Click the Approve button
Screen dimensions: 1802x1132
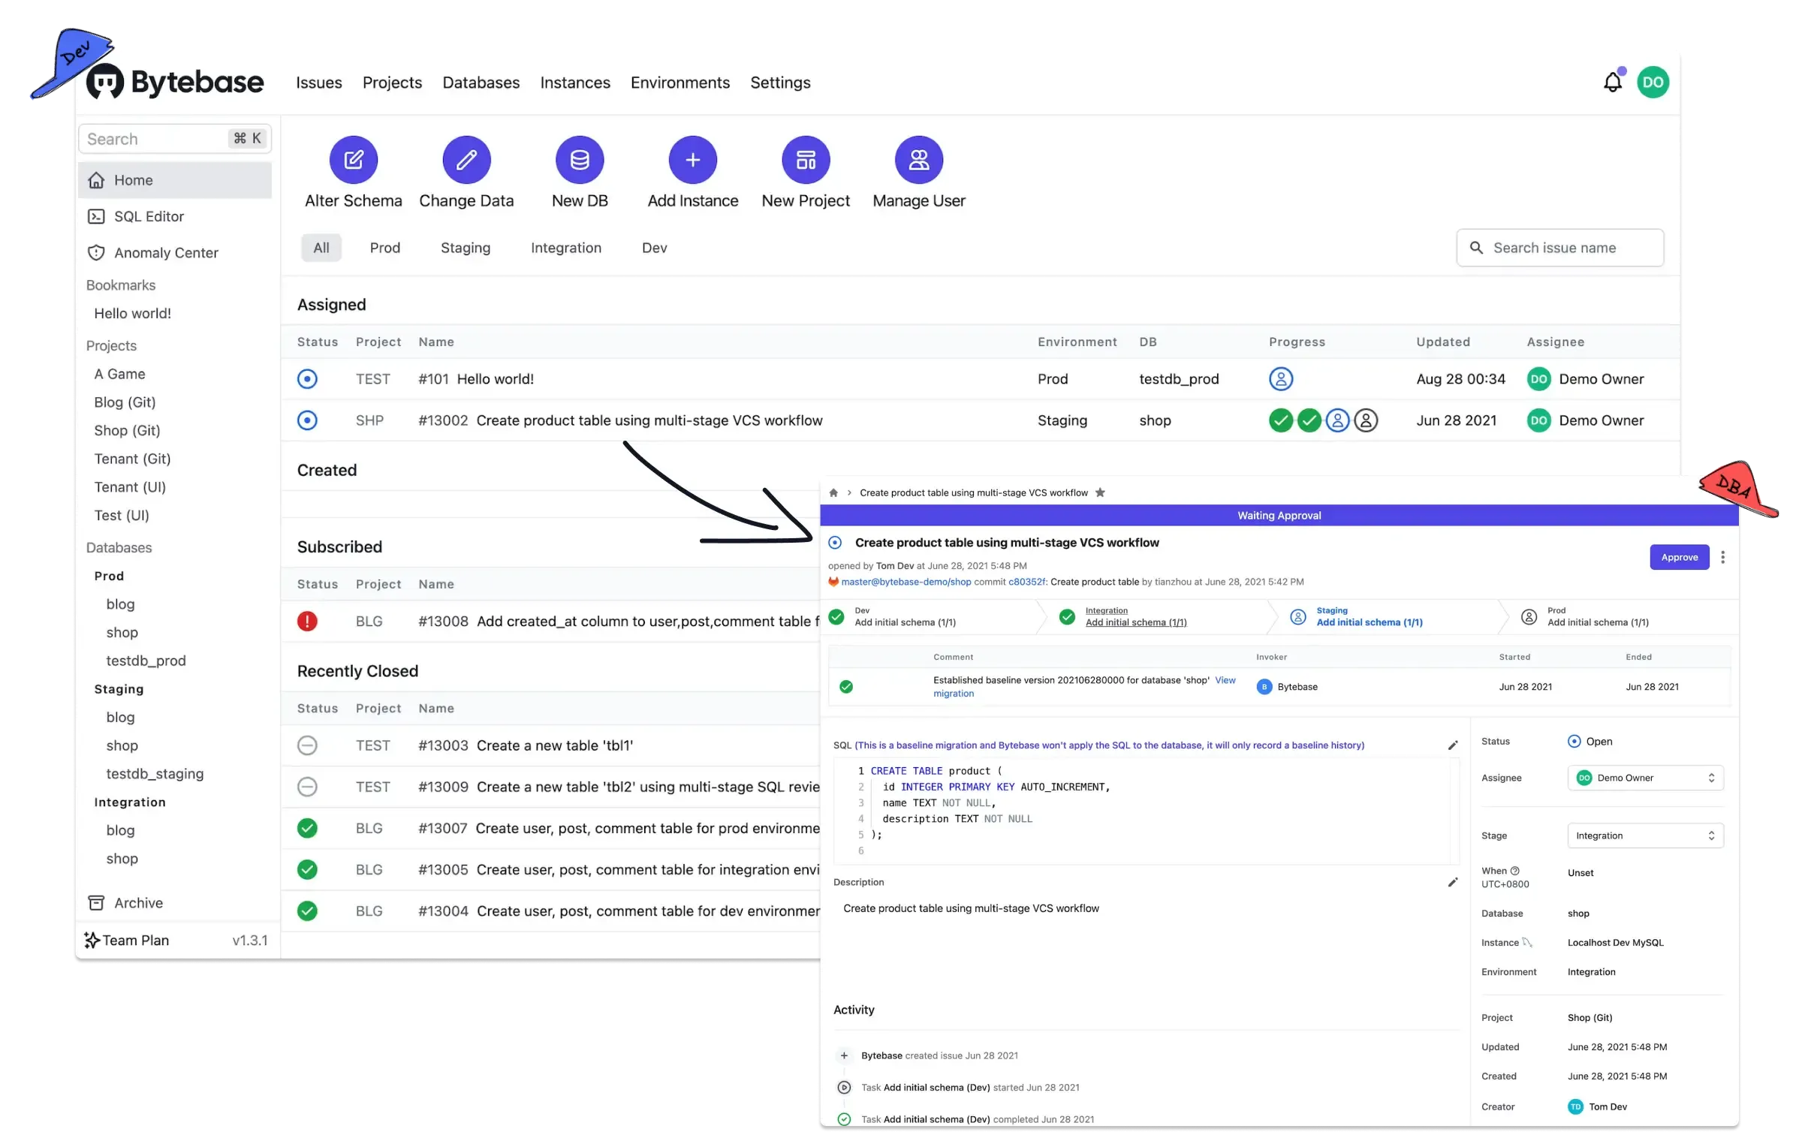1680,557
